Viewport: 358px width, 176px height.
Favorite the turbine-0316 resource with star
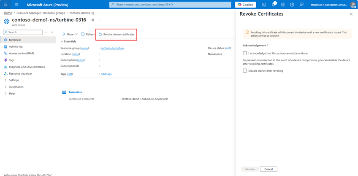click(x=93, y=20)
